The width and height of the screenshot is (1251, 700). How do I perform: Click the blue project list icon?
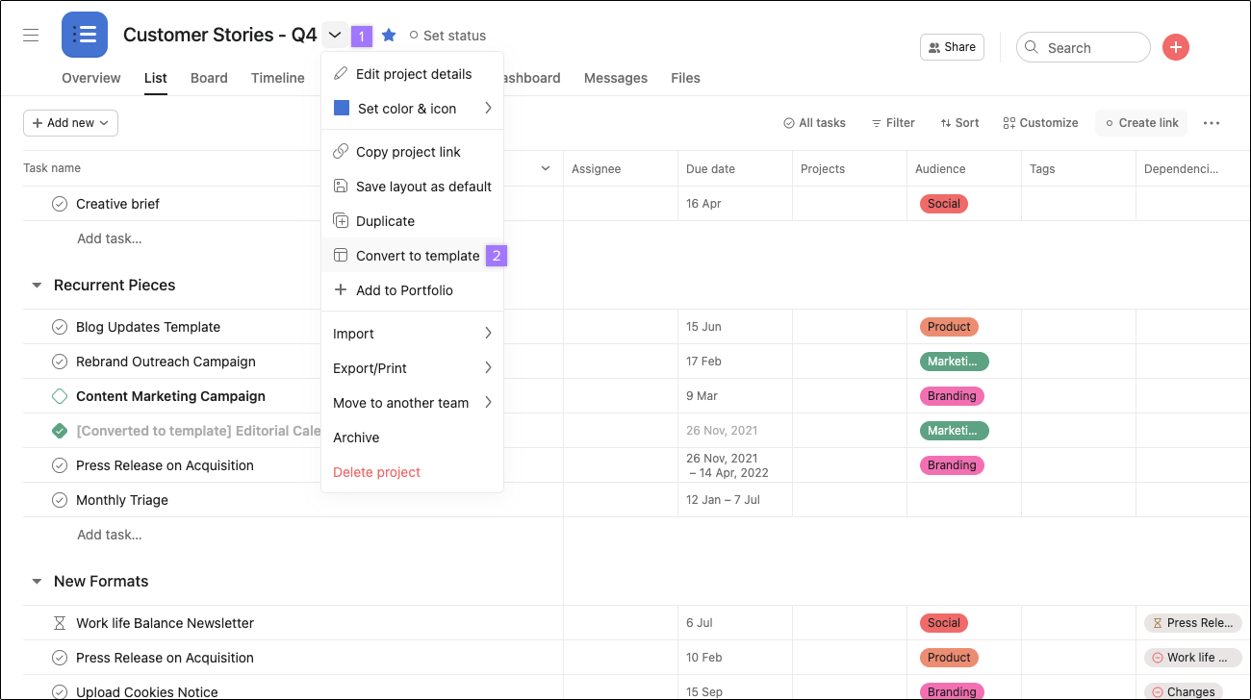point(85,35)
